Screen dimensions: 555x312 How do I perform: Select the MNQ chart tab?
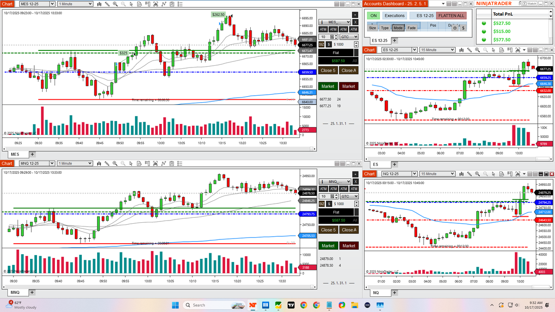point(15,293)
